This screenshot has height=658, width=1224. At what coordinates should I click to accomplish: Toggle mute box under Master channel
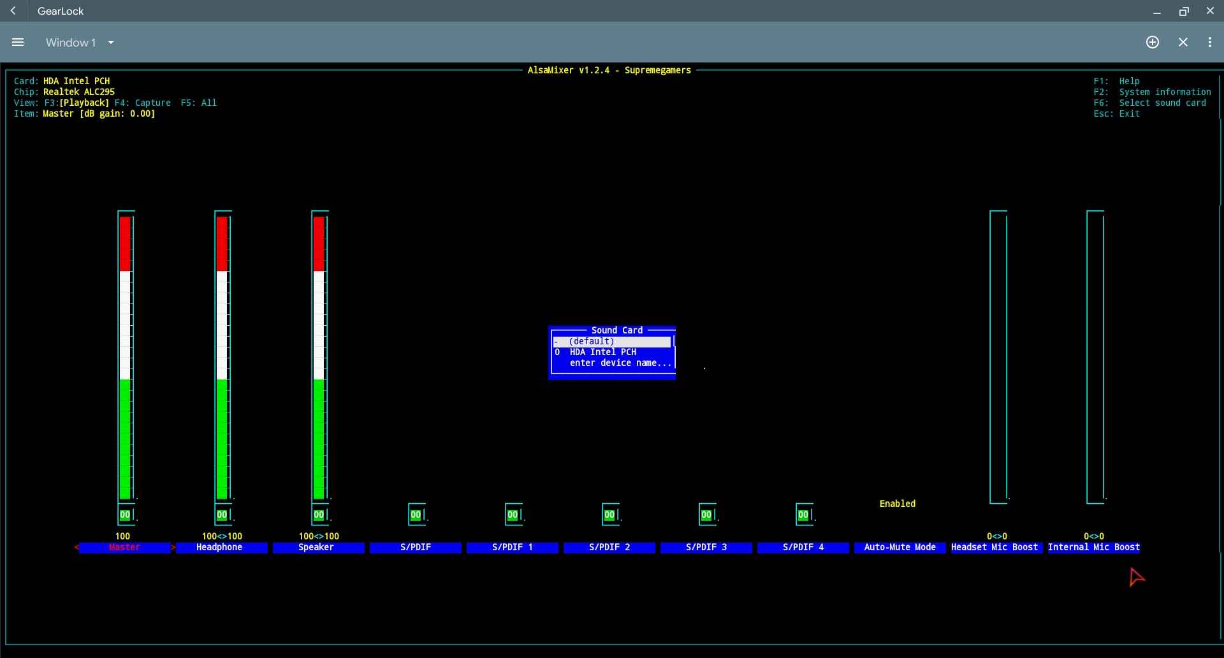(x=125, y=515)
